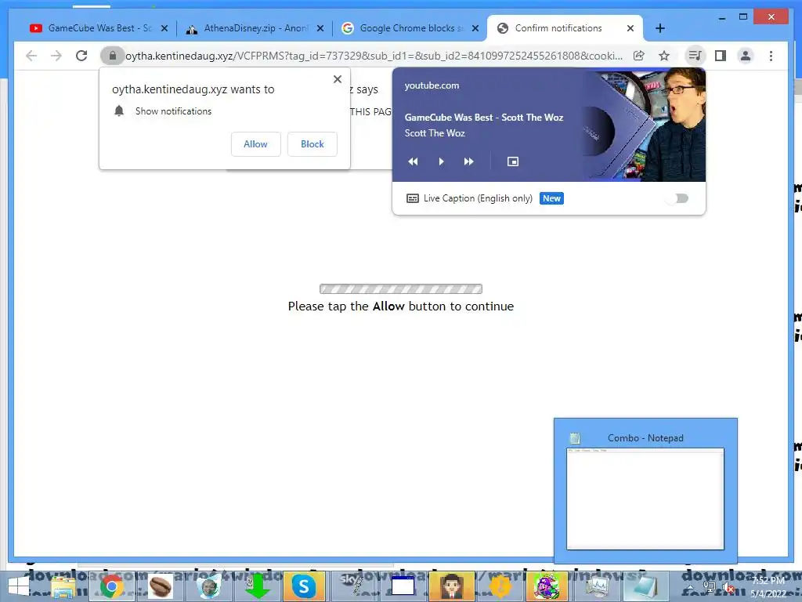The width and height of the screenshot is (802, 602).
Task: Click the address bar URL field
Action: pyautogui.click(x=374, y=56)
